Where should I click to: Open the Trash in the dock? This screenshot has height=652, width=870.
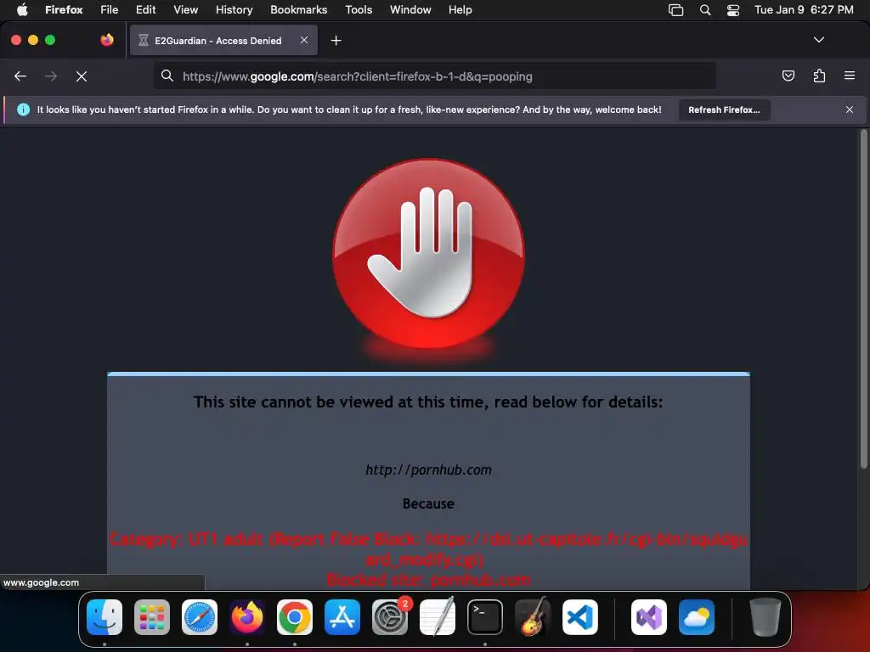coord(765,617)
